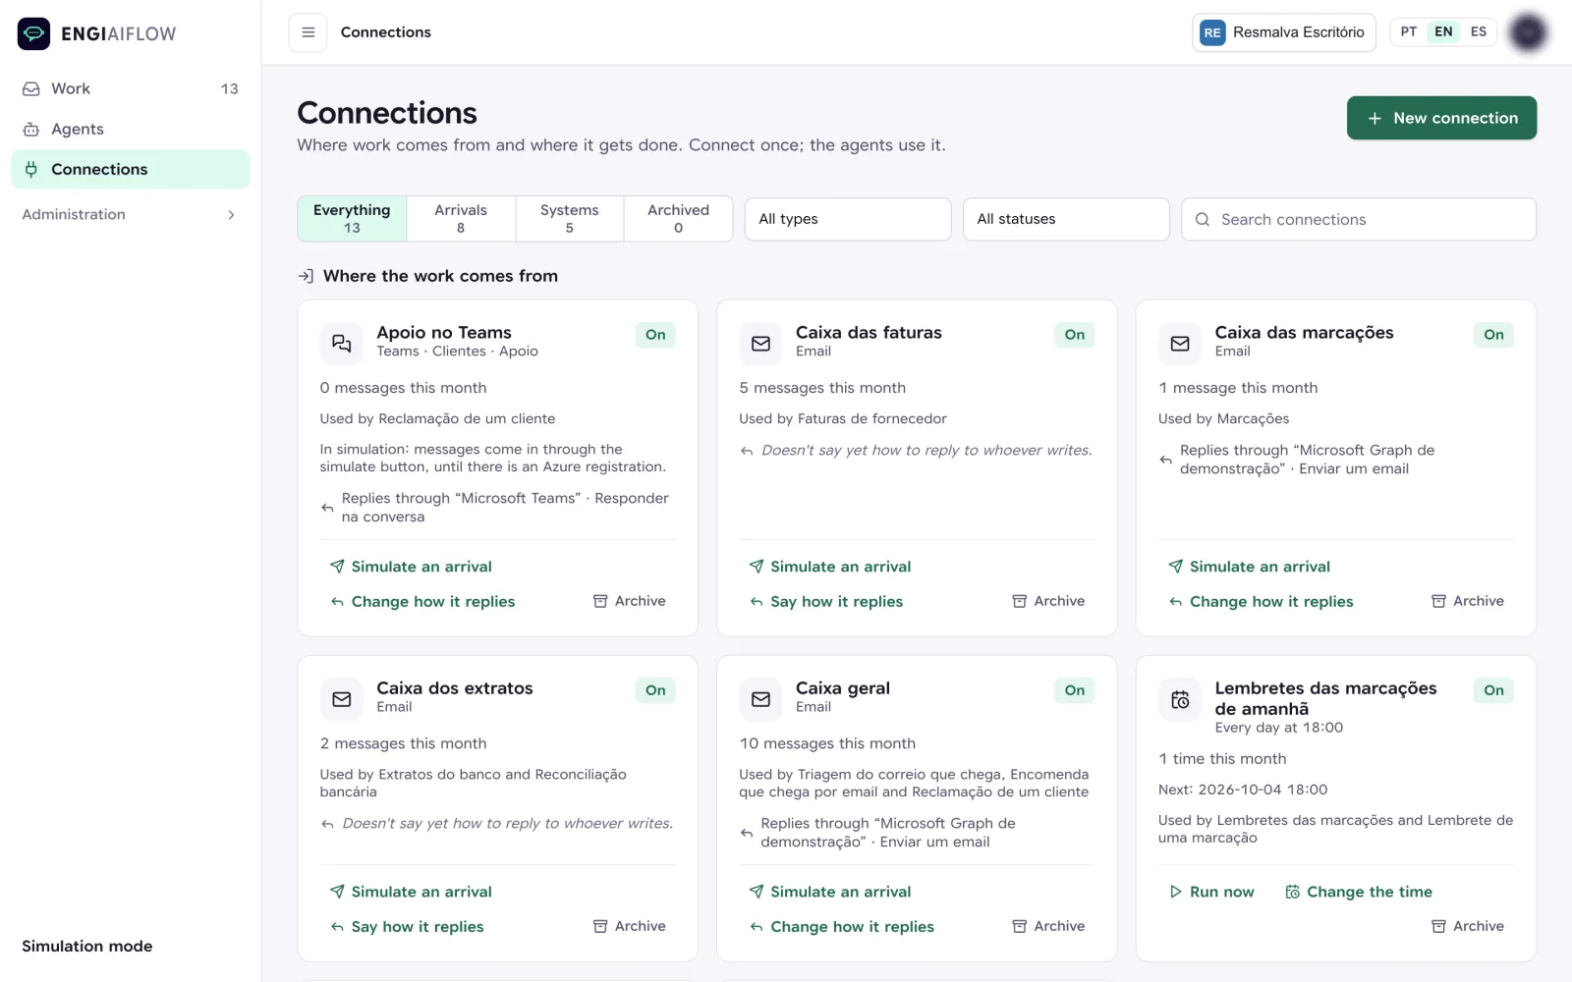The width and height of the screenshot is (1572, 982).
Task: Focus the Search connections field
Action: 1359,219
